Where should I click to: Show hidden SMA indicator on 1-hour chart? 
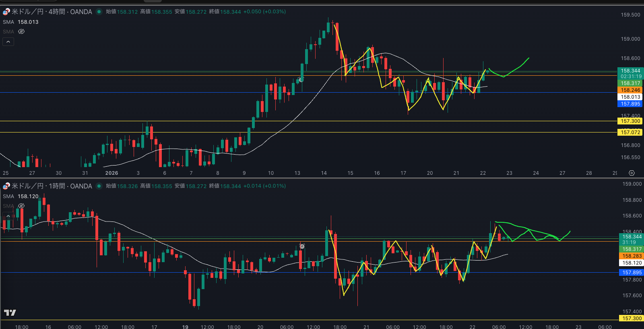[x=21, y=206]
